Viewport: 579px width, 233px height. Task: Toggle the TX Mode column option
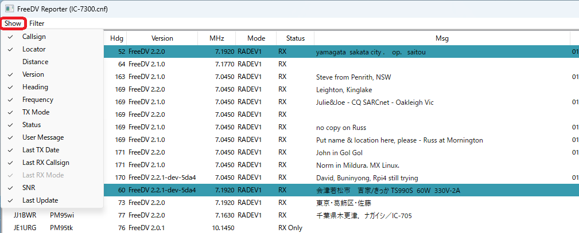(x=52, y=112)
